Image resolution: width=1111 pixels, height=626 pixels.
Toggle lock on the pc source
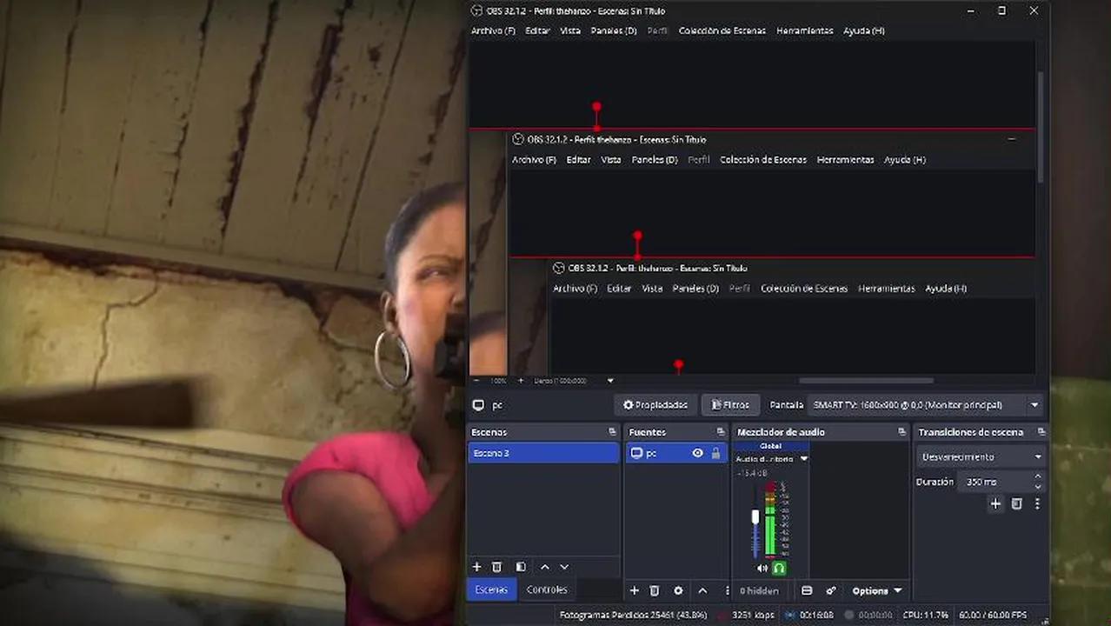pyautogui.click(x=716, y=453)
